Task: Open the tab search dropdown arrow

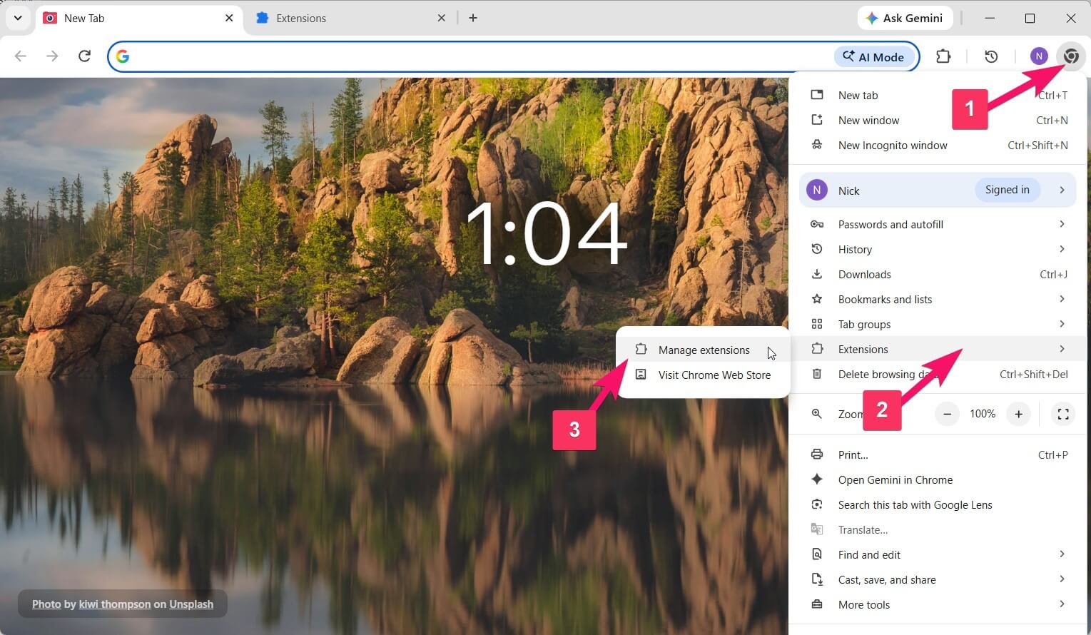Action: tap(18, 18)
